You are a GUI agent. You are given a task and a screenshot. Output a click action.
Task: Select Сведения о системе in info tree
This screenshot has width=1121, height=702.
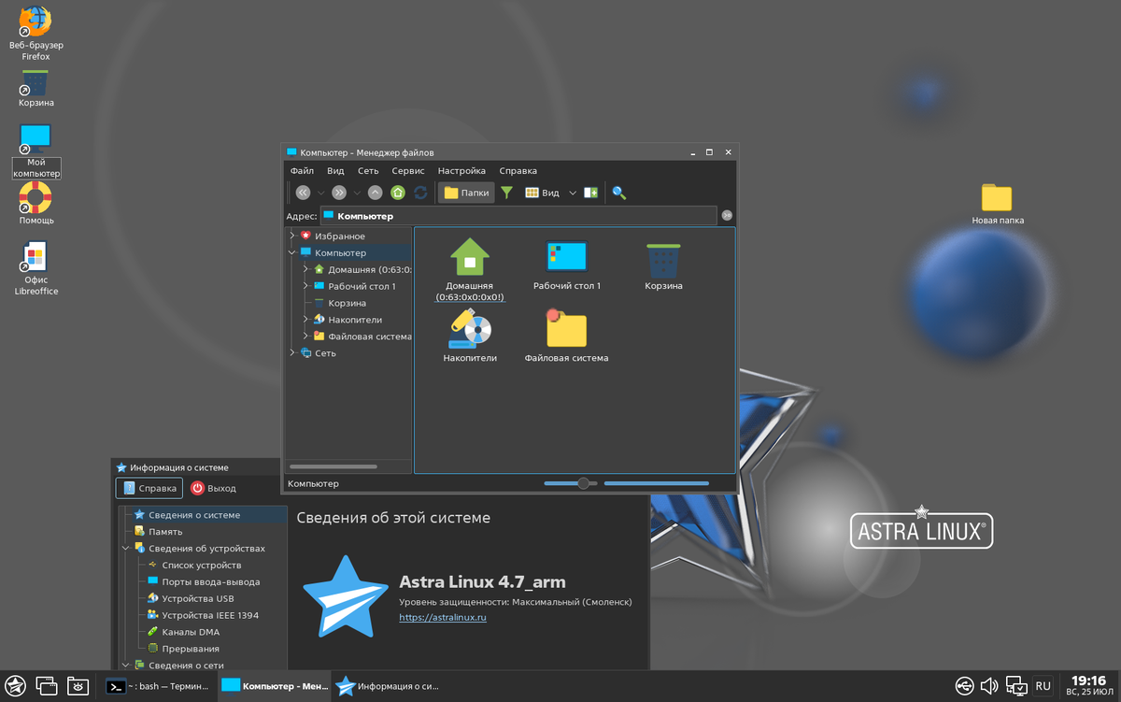point(194,515)
